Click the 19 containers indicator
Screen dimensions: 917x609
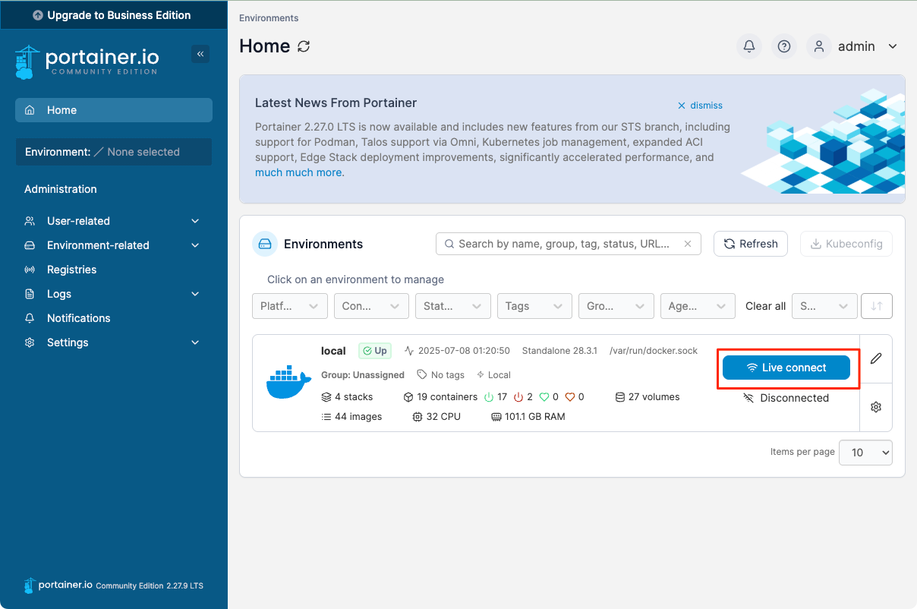tap(440, 397)
